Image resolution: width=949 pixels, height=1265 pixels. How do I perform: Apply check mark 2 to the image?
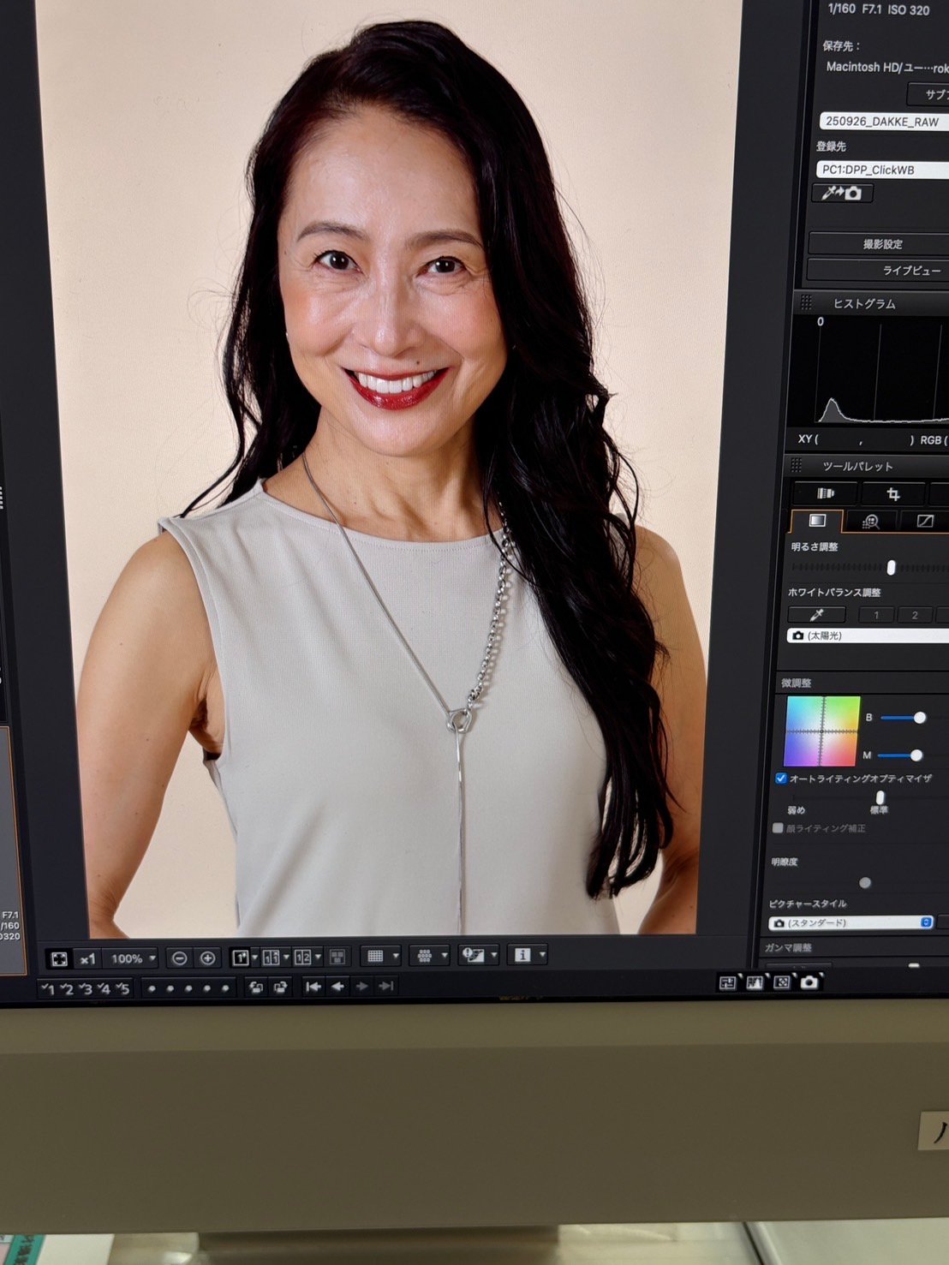click(x=67, y=989)
